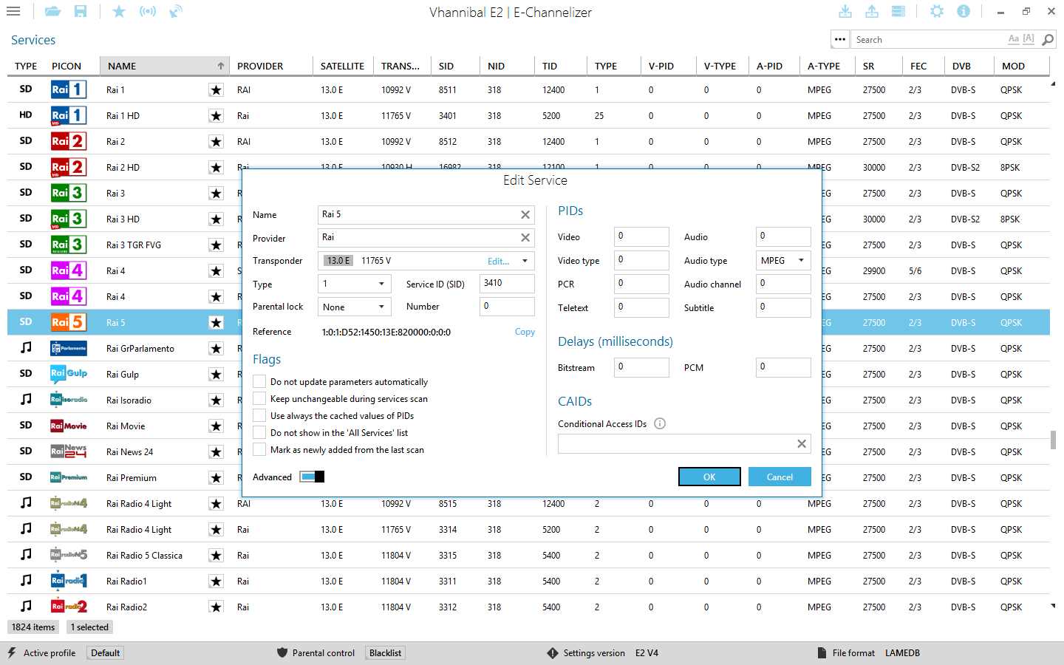Click the floppy disk save icon
Viewport: 1064px width, 665px height.
81,12
